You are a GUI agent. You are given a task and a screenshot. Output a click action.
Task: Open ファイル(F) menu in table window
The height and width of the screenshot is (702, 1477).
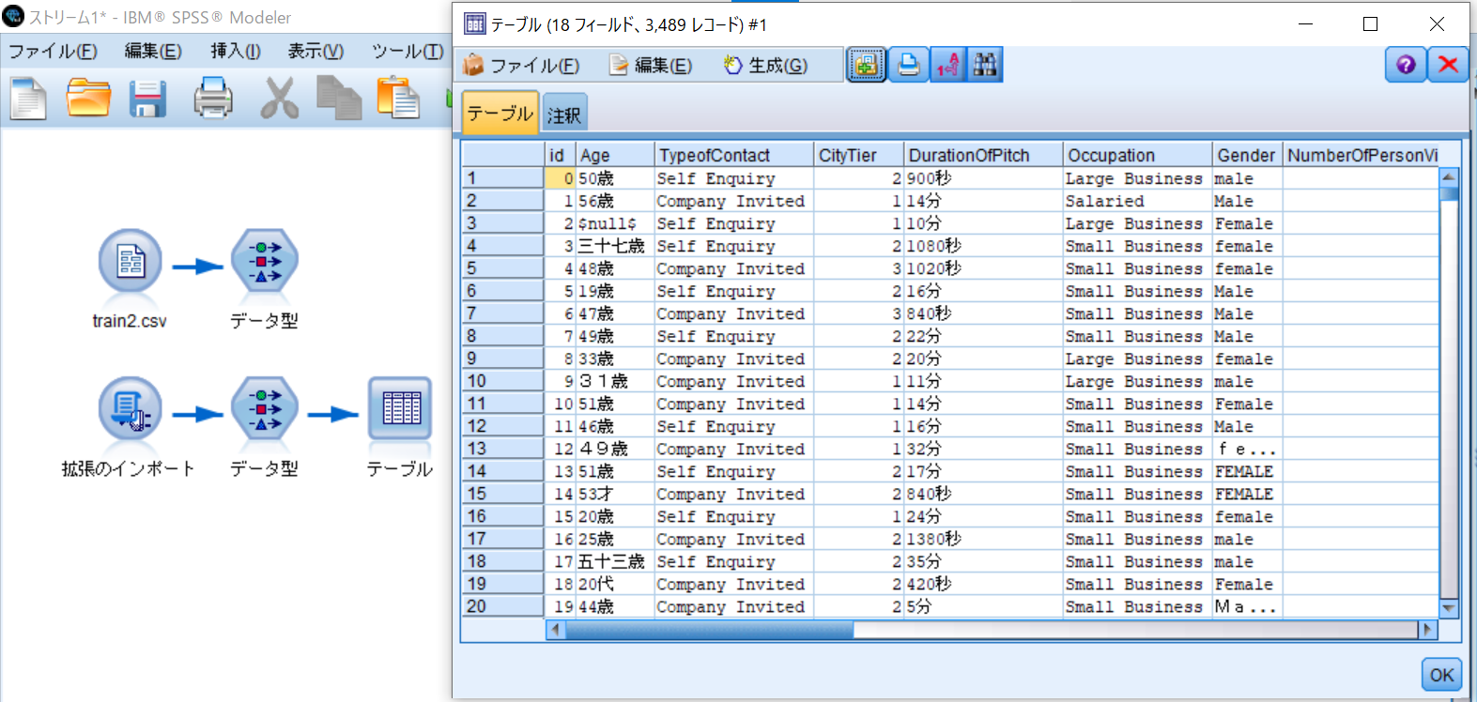(x=523, y=66)
